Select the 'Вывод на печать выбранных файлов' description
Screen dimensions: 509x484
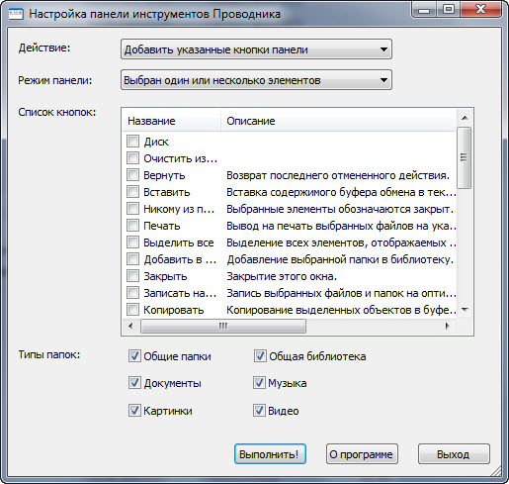coord(341,226)
